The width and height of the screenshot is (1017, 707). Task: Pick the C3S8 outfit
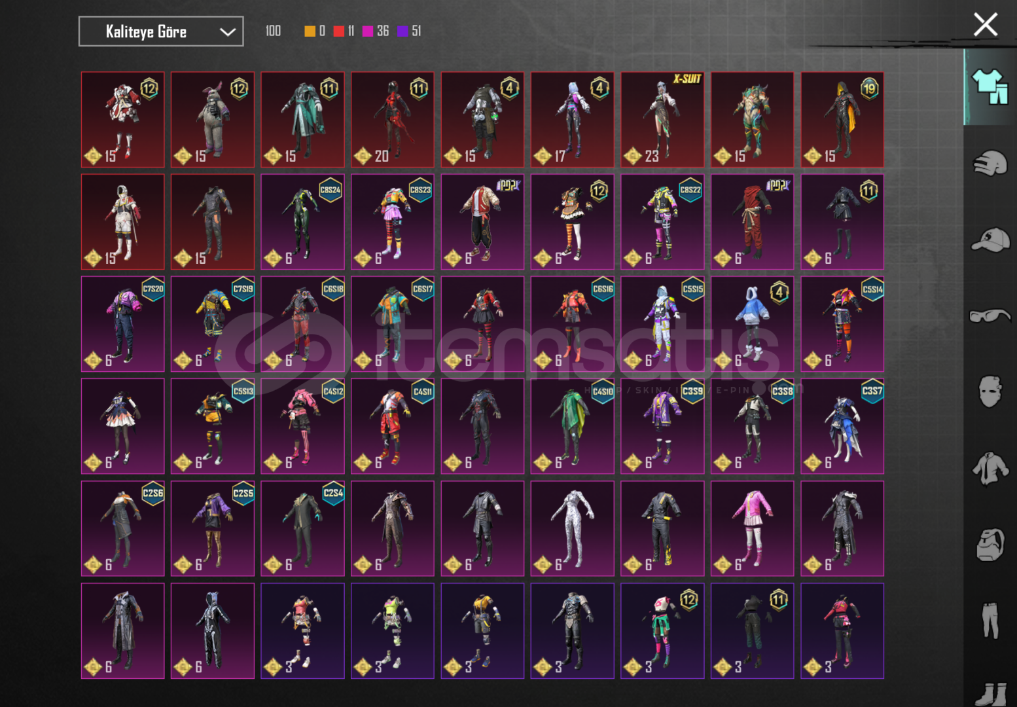point(753,426)
